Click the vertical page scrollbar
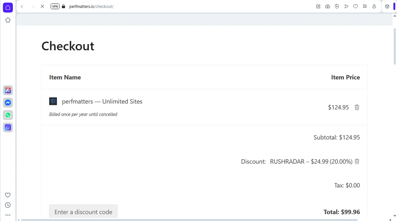397x221 pixels. point(395,46)
